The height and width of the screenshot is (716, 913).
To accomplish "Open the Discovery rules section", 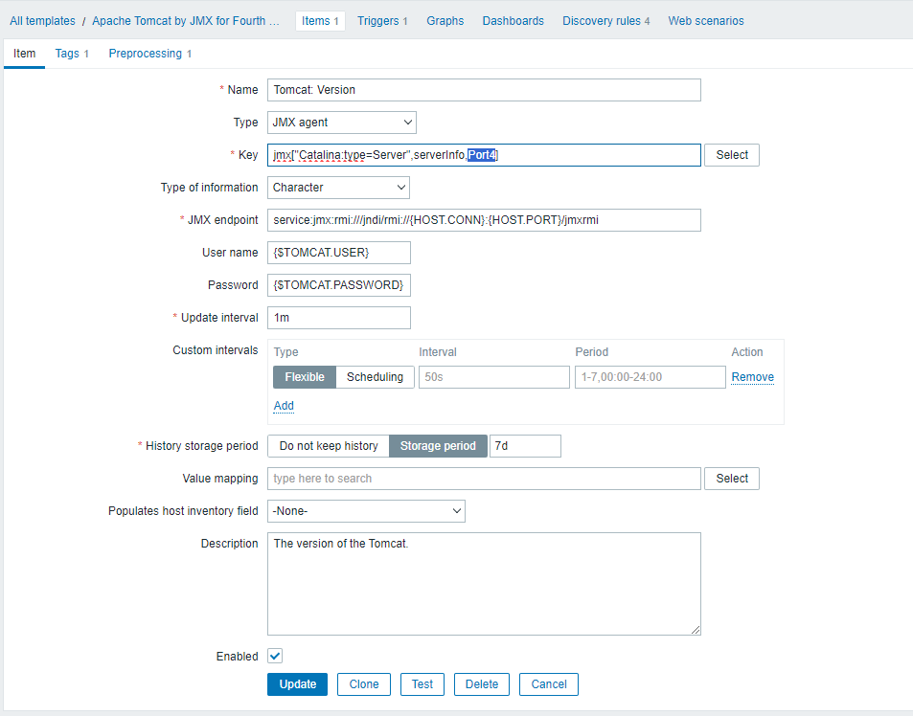I will tap(605, 21).
